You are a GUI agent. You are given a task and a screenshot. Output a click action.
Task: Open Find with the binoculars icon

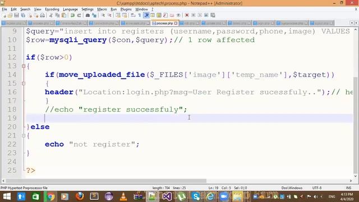click(88, 15)
